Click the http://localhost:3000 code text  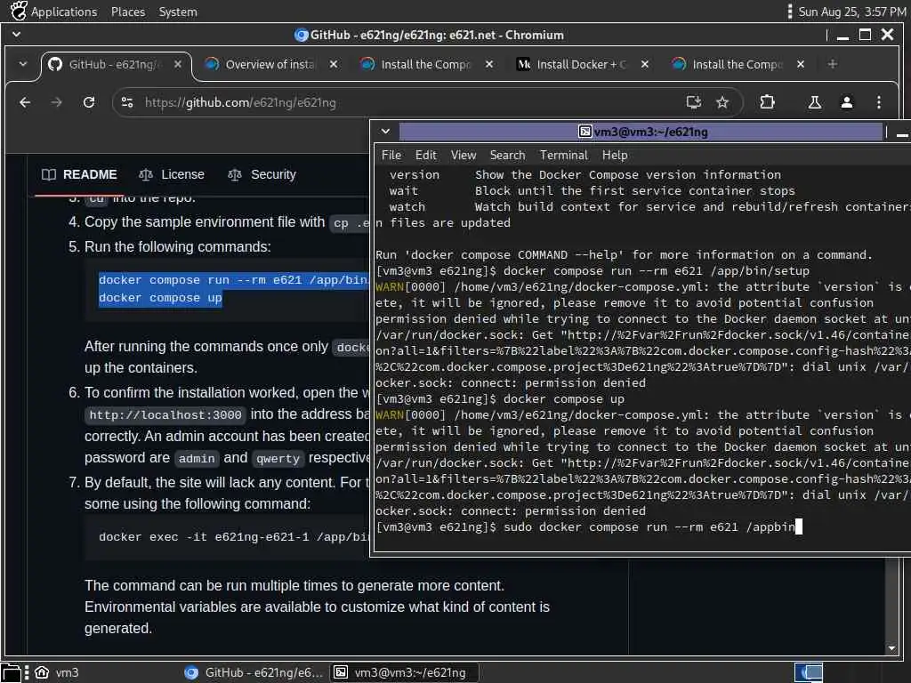[165, 415]
